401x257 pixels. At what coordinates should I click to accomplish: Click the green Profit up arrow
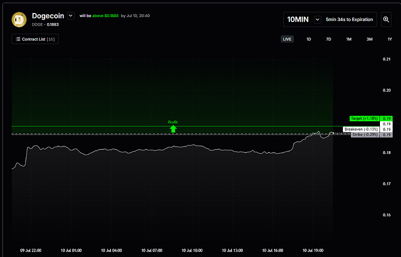pos(173,129)
